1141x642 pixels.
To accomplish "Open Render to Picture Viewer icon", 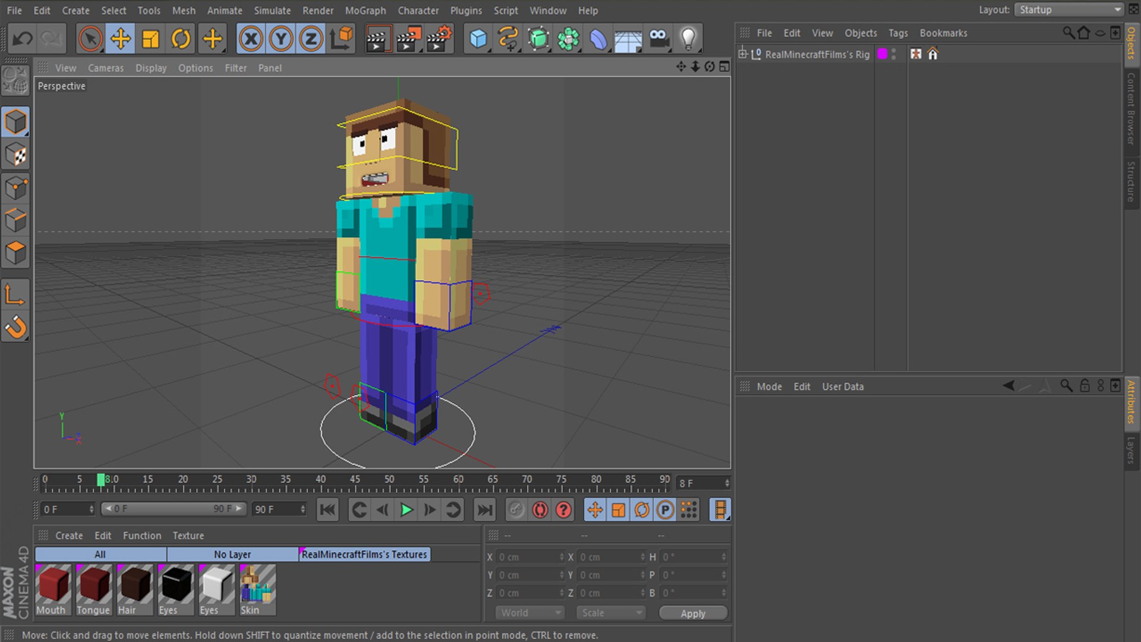I will point(409,39).
